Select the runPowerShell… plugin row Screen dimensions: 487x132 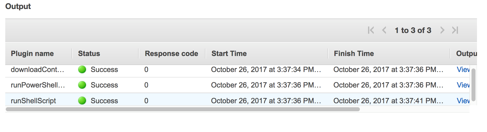point(237,85)
